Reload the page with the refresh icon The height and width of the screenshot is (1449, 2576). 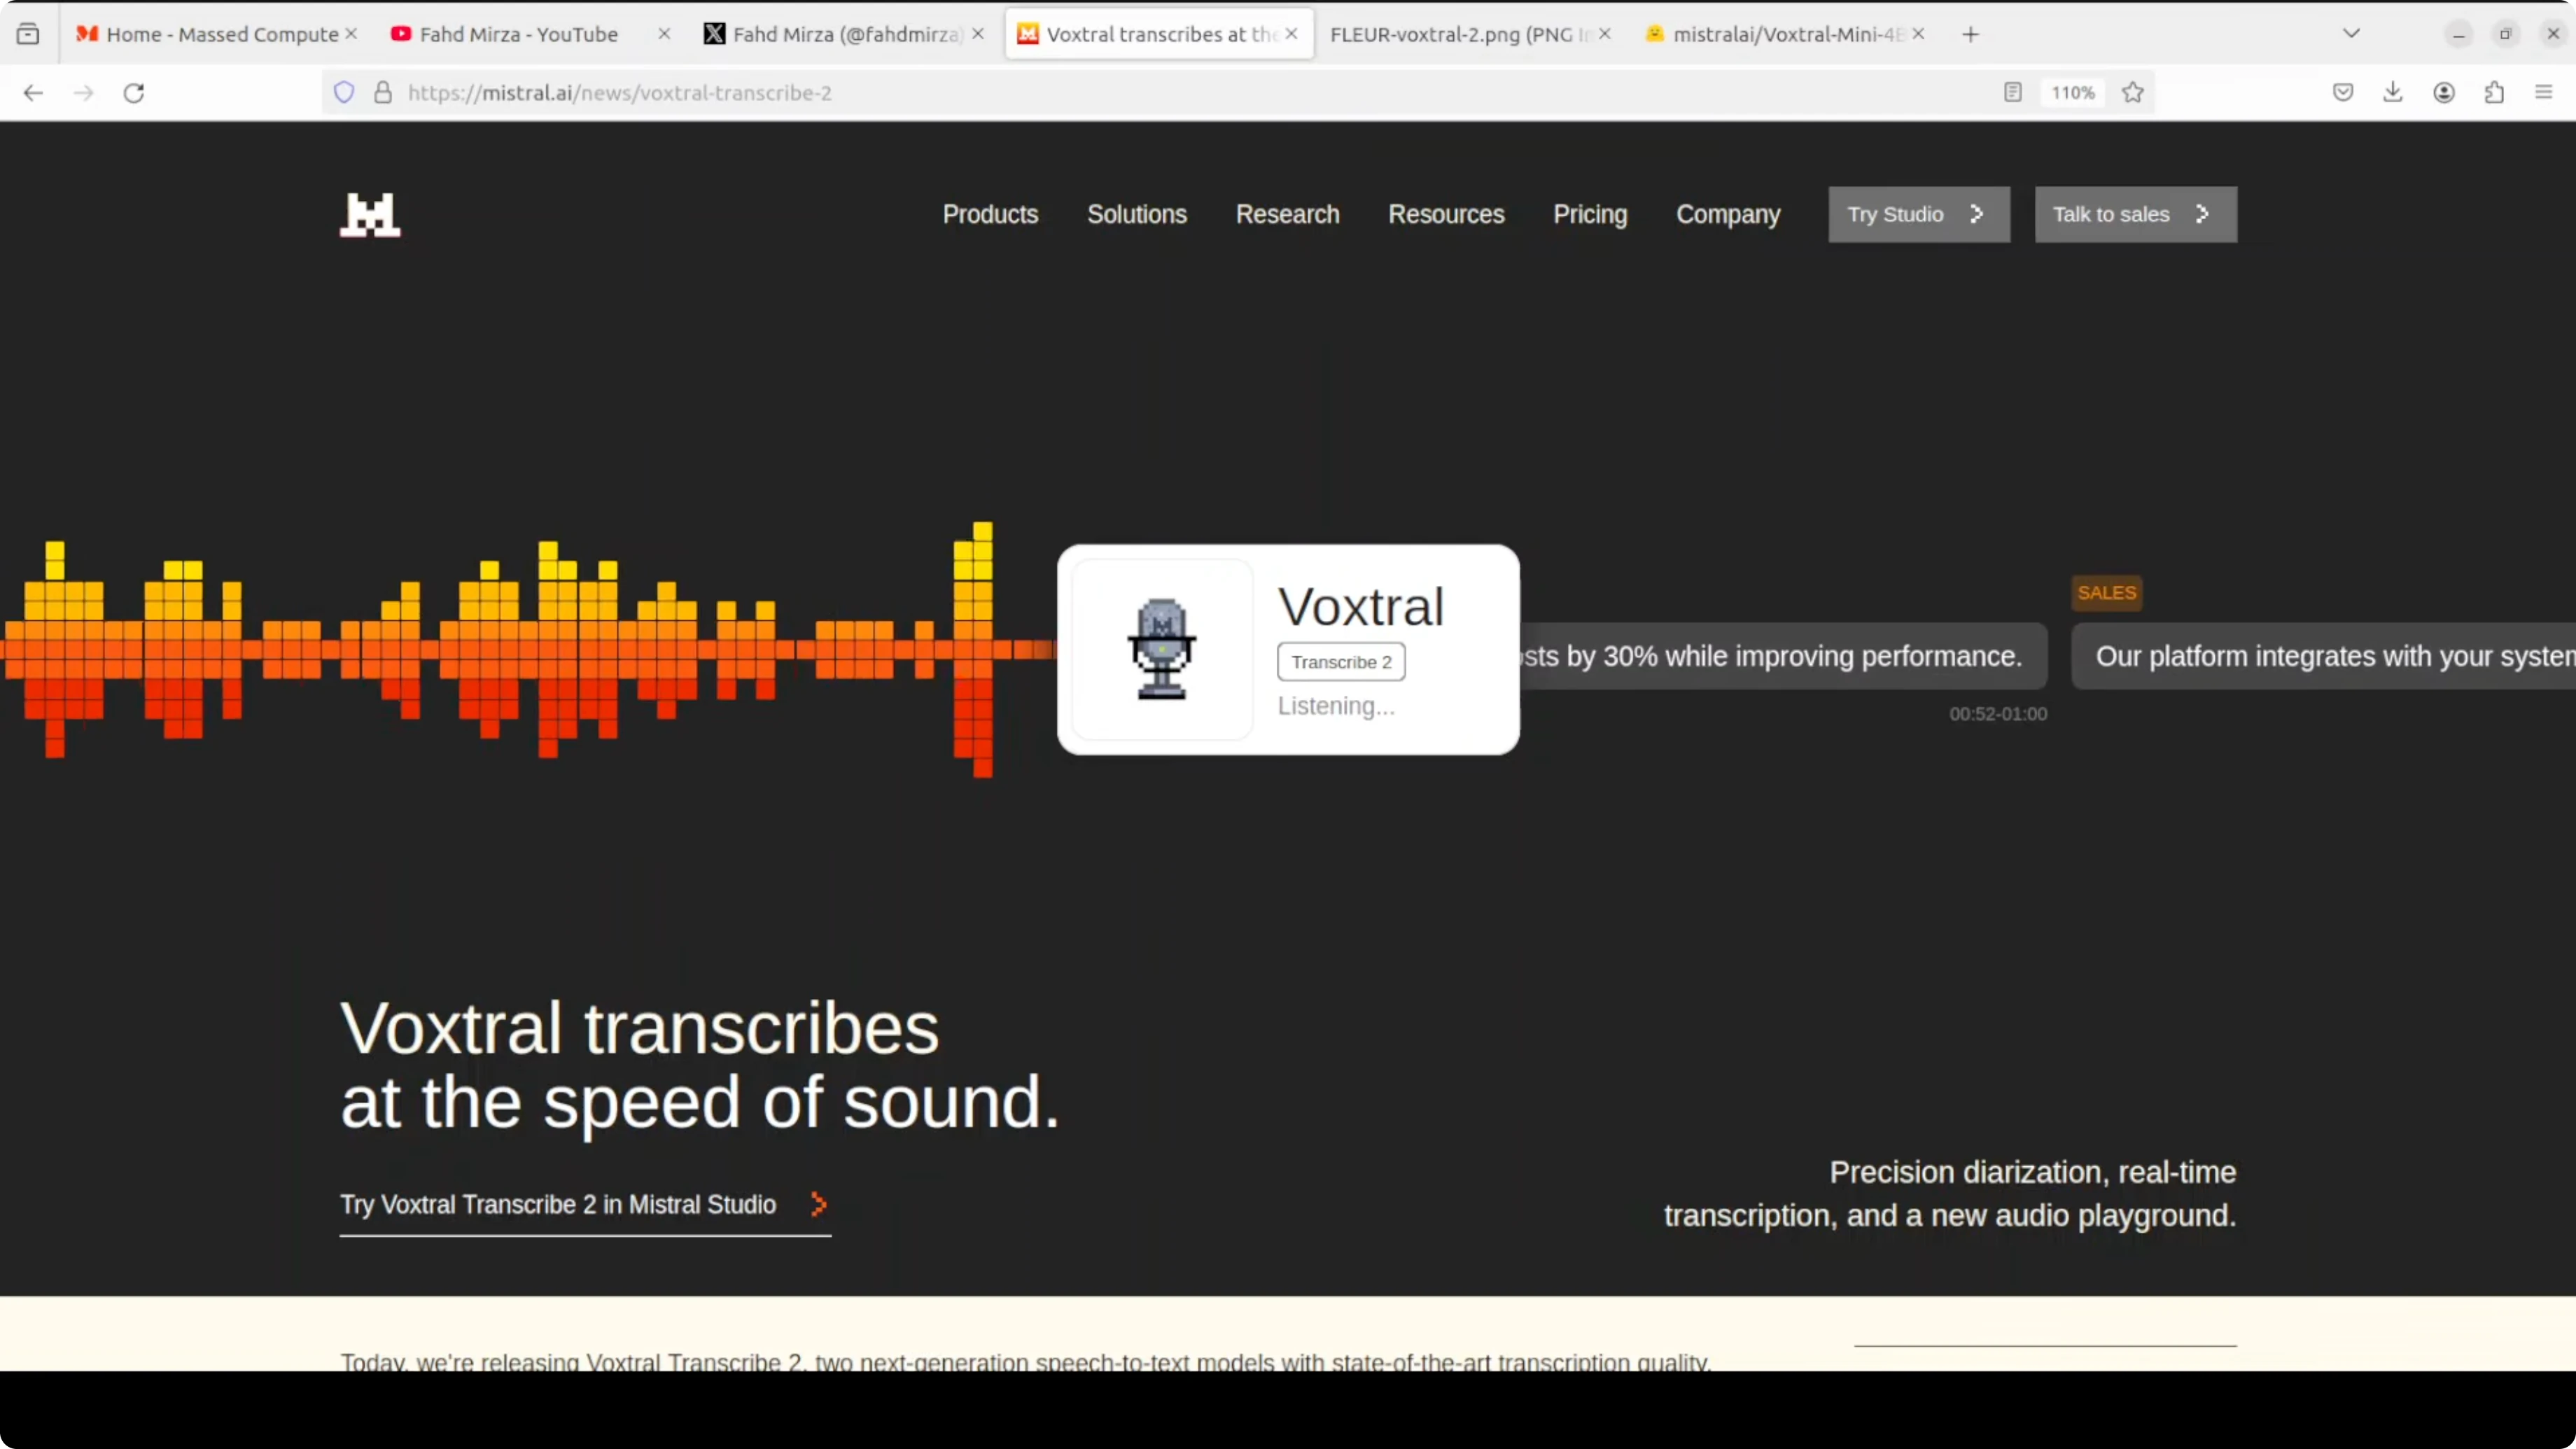click(x=134, y=93)
